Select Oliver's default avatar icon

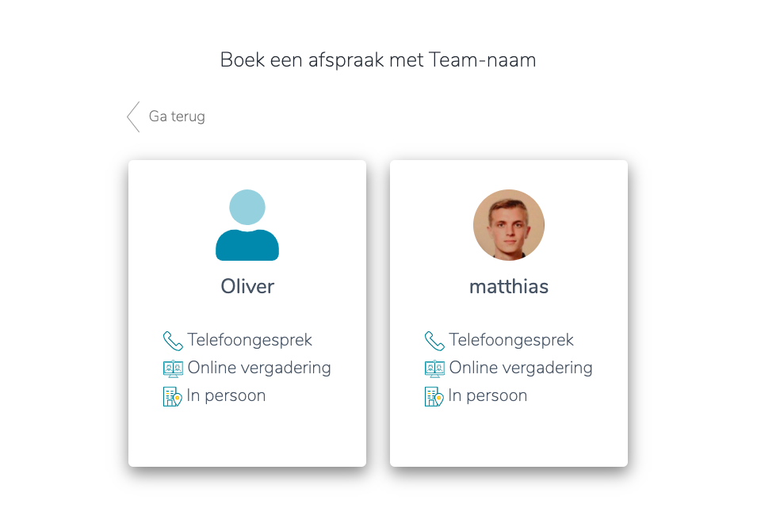[247, 225]
